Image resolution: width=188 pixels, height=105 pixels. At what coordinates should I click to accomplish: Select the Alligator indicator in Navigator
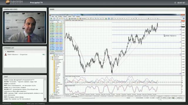click(57, 64)
